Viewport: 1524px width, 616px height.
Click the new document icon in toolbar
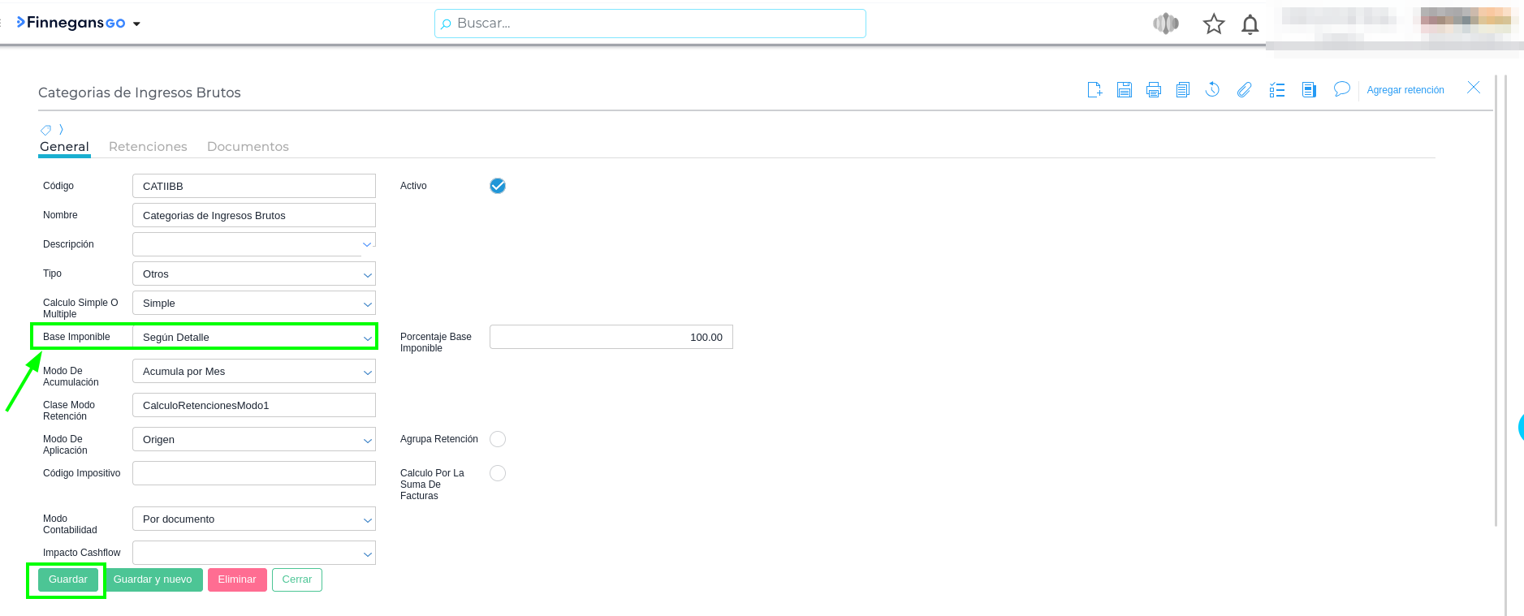pos(1094,90)
